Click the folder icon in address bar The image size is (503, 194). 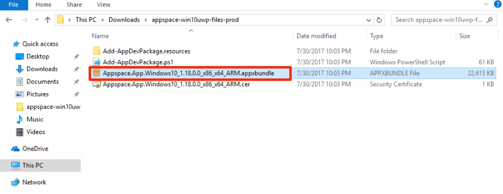tap(61, 19)
